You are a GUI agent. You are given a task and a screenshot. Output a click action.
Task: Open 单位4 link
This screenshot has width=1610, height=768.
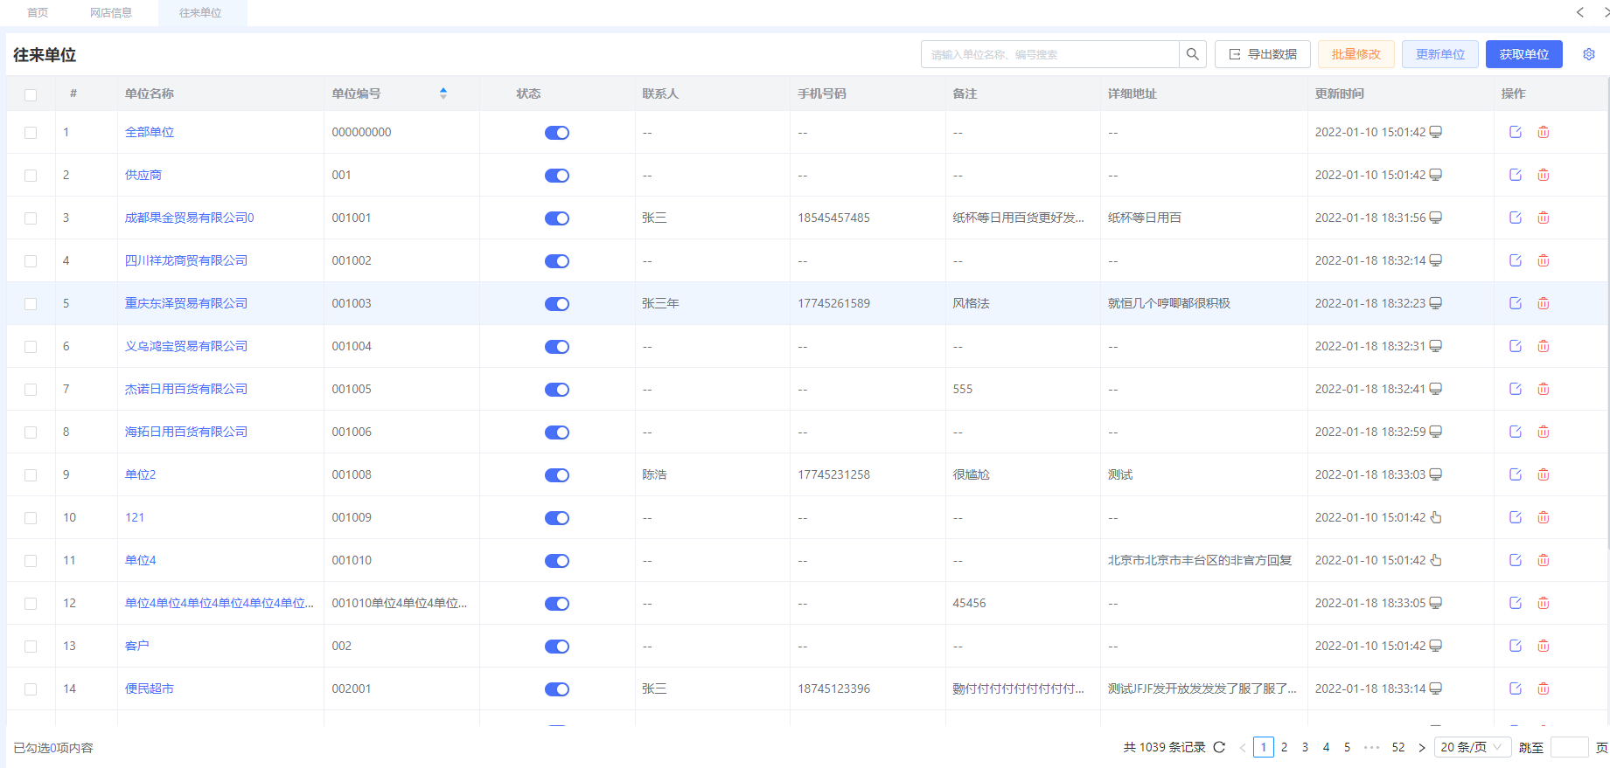coord(140,560)
